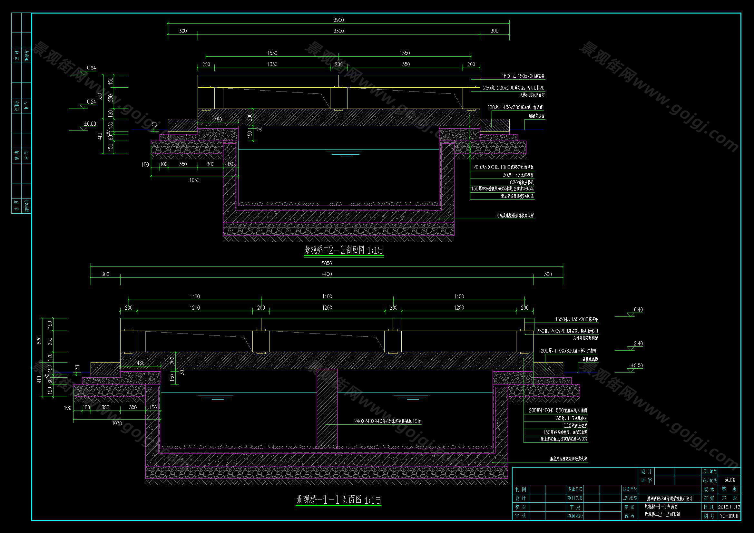754x533 pixels.
Task: Select the 景观桥一1-1剖面图 1:15 title
Action: (338, 500)
